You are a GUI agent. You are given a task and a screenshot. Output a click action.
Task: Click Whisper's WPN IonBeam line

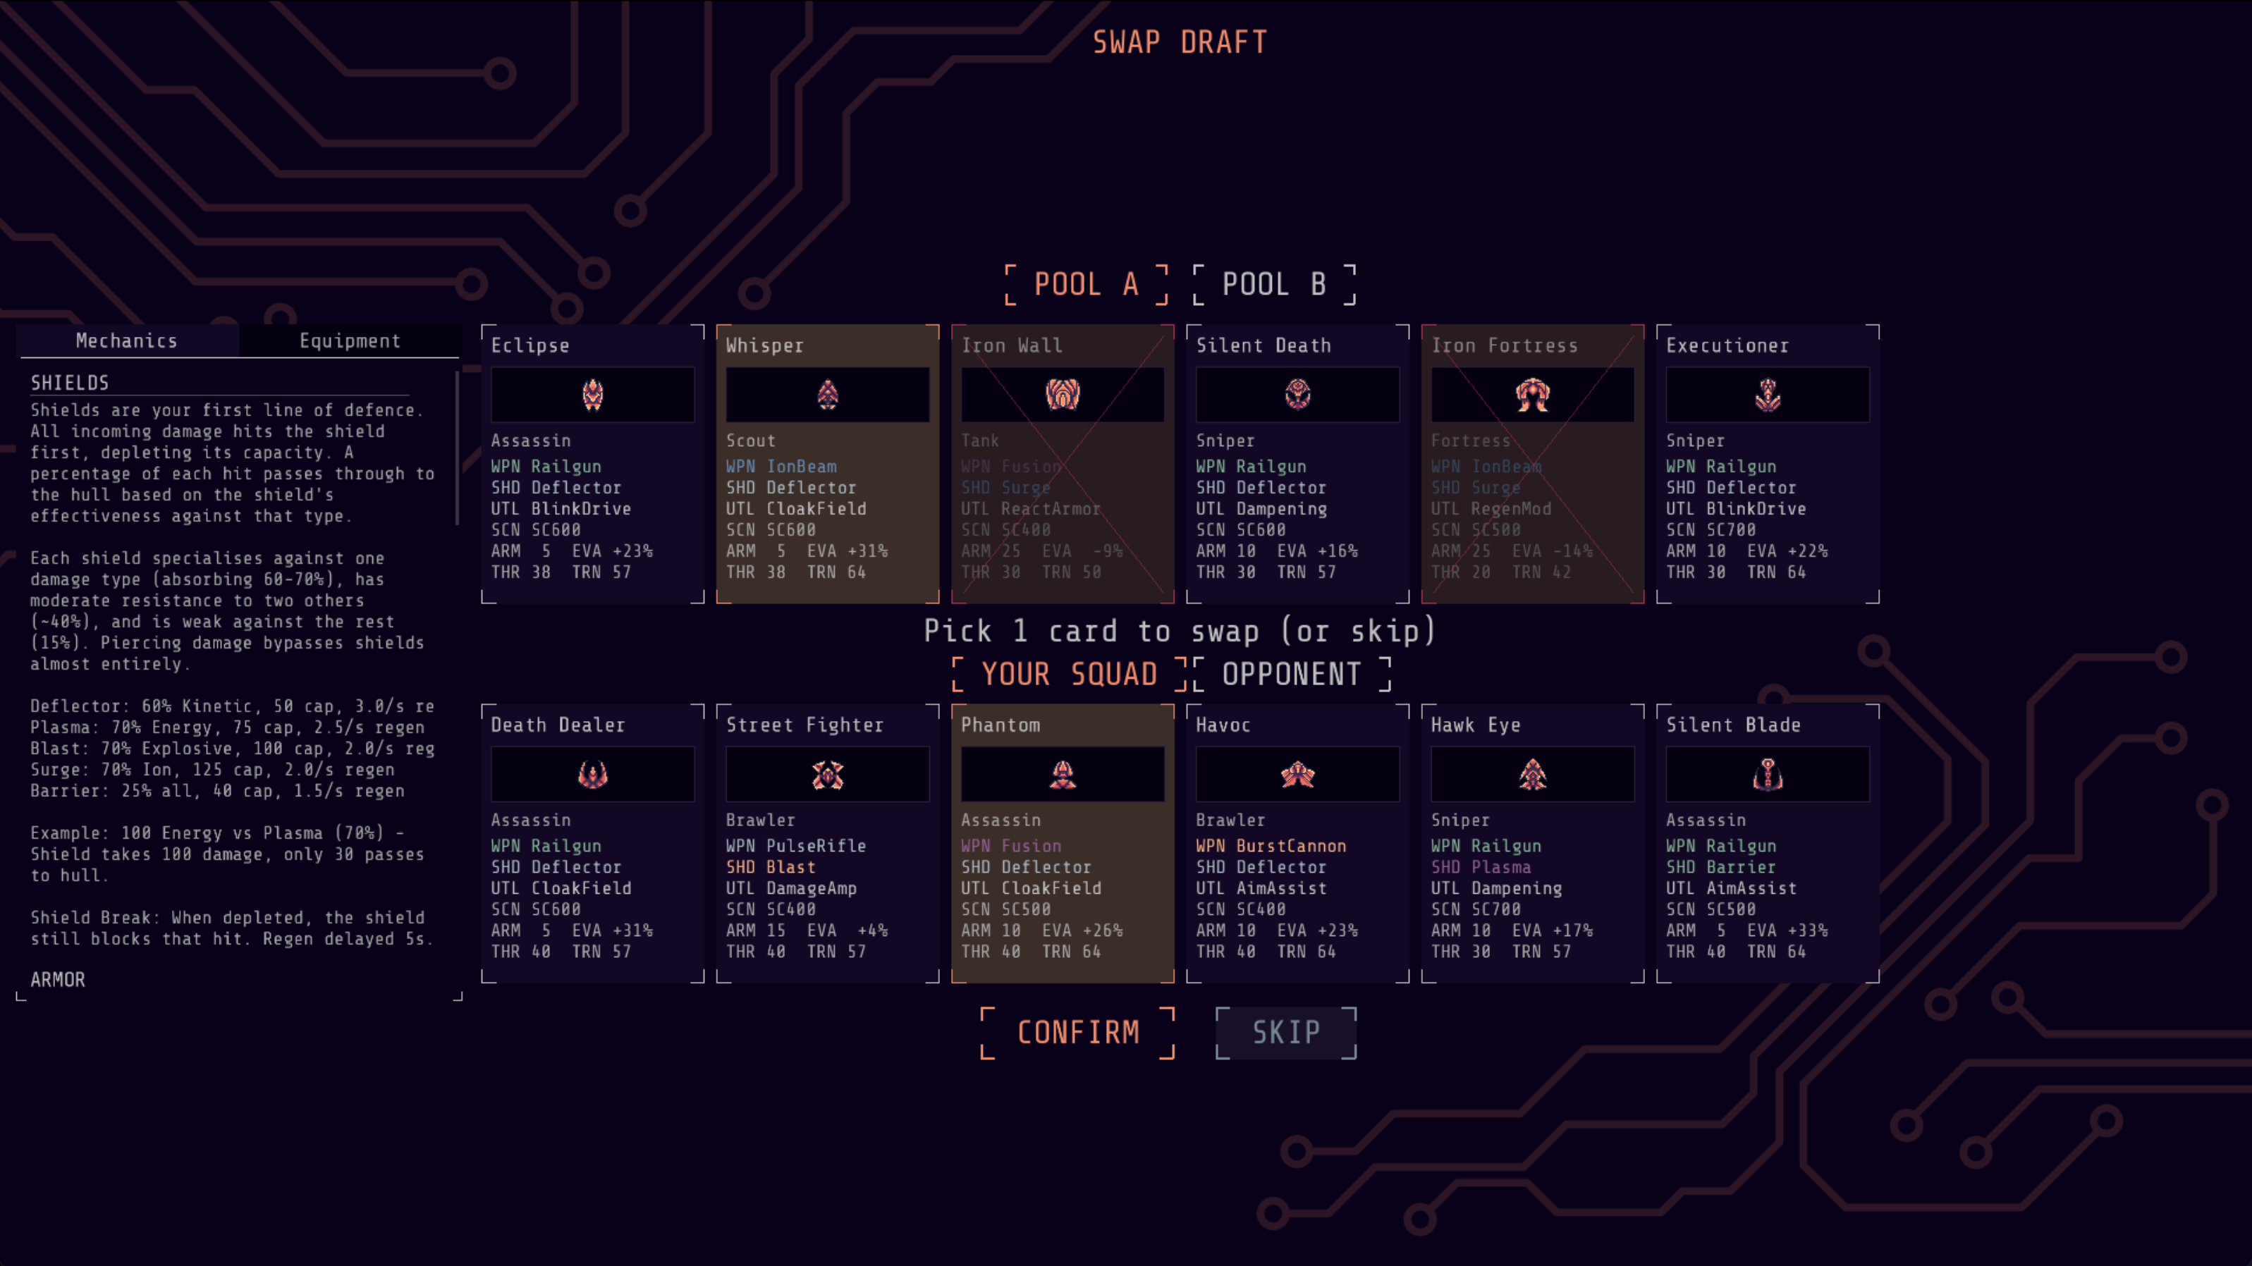point(781,466)
